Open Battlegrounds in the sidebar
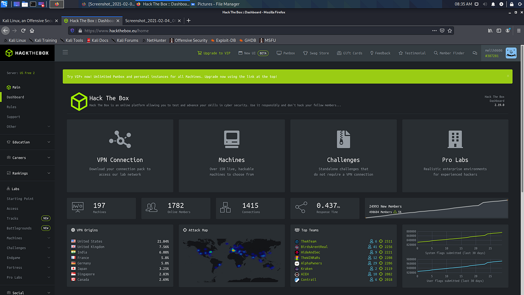524x295 pixels. pyautogui.click(x=19, y=228)
